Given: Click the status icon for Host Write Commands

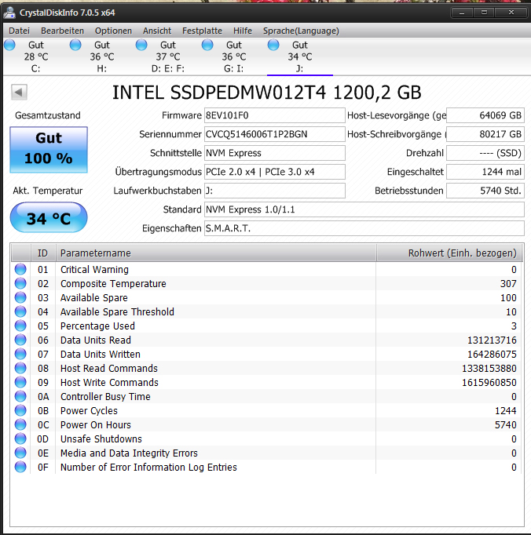Looking at the screenshot, I should click(x=20, y=382).
